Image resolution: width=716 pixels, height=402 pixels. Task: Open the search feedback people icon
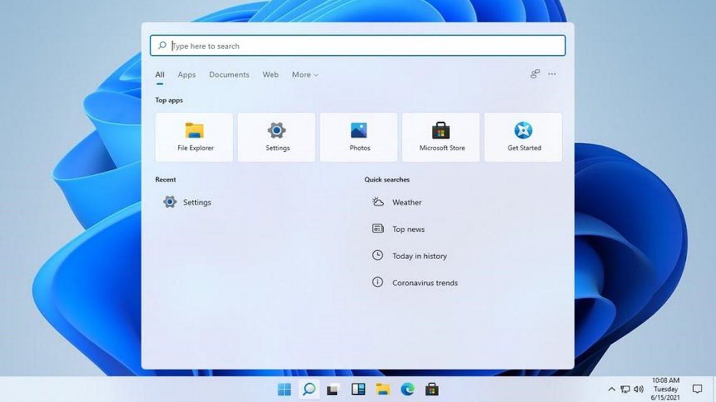pos(535,74)
